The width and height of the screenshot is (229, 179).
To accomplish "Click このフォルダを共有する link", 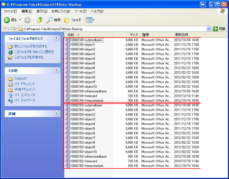I will click(29, 57).
